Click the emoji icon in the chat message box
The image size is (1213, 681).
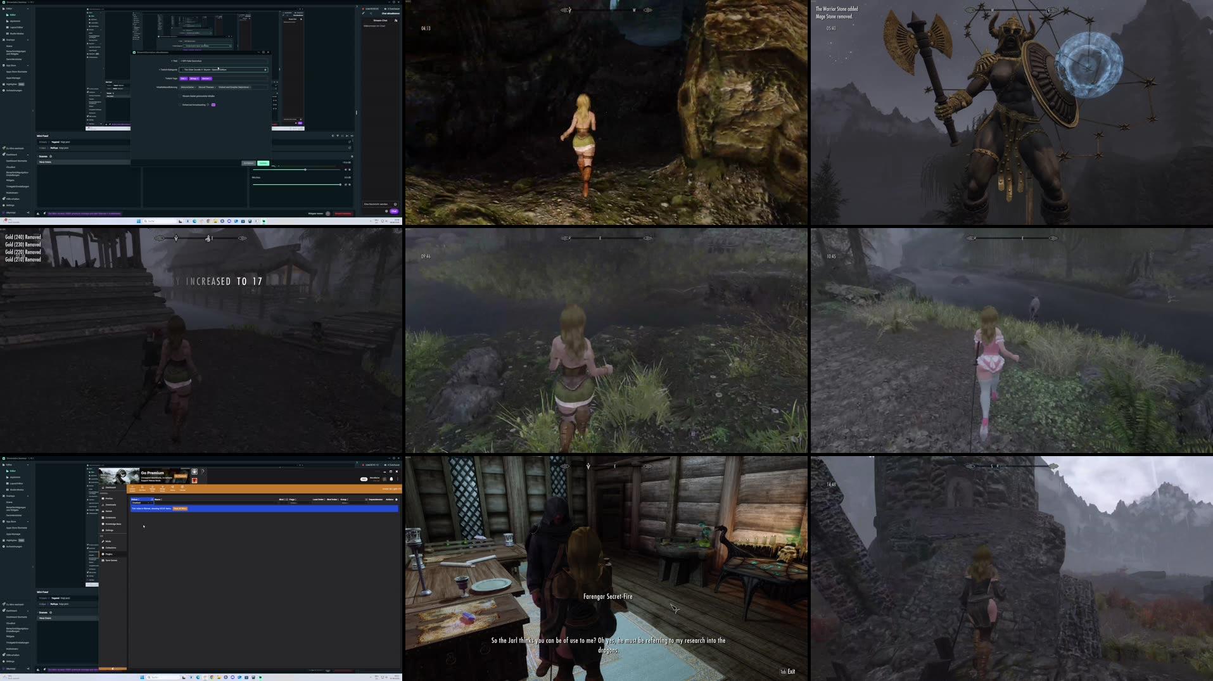pos(395,204)
